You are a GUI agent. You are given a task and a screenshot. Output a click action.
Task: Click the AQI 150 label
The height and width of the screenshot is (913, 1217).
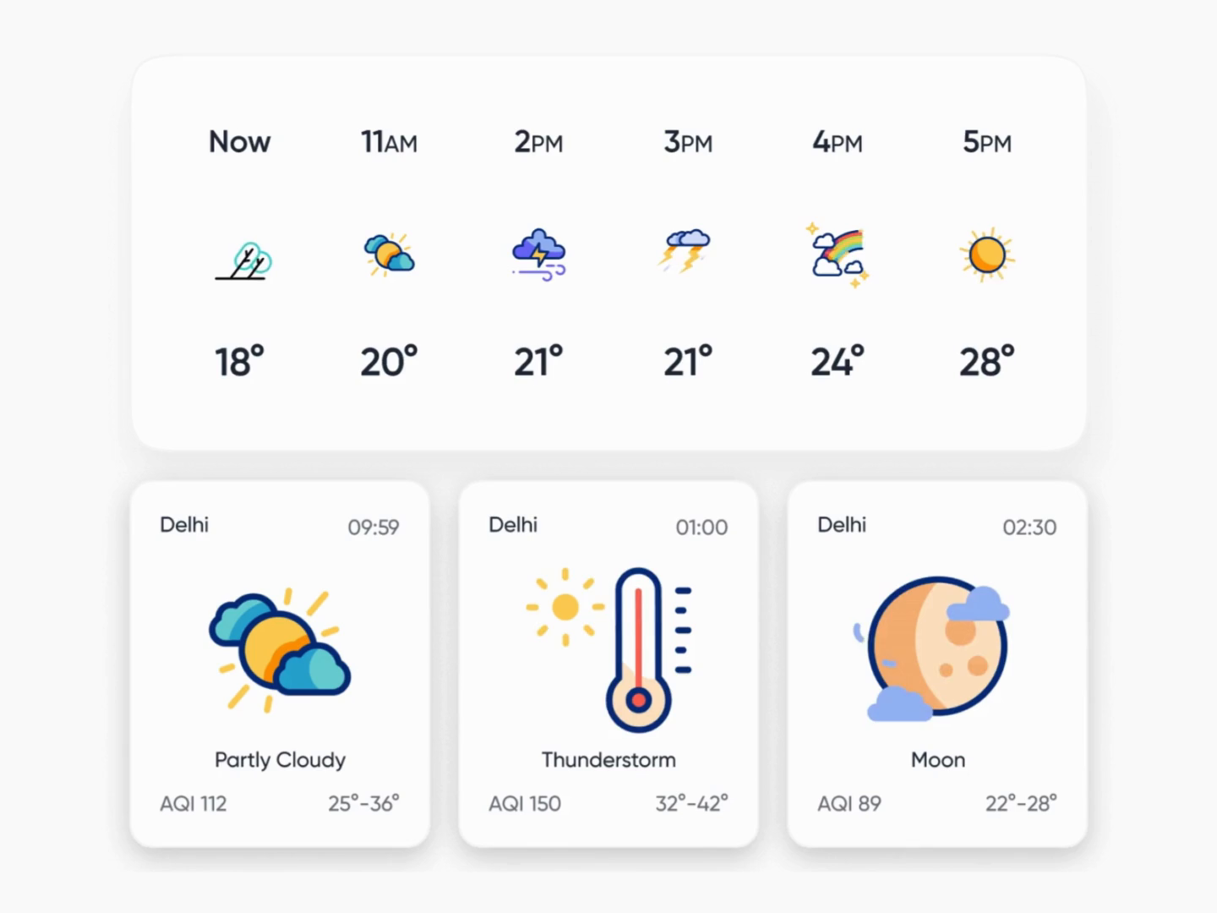pos(524,804)
